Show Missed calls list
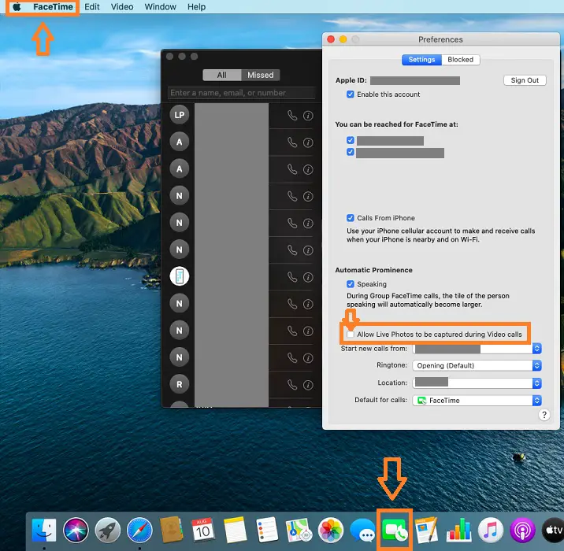The image size is (564, 551). (260, 75)
